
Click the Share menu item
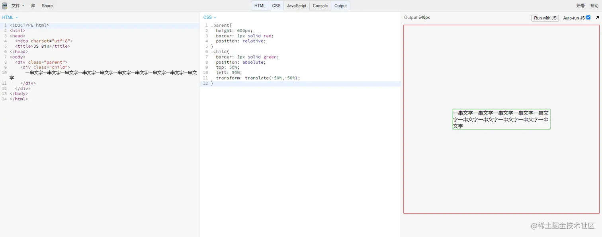click(x=47, y=6)
